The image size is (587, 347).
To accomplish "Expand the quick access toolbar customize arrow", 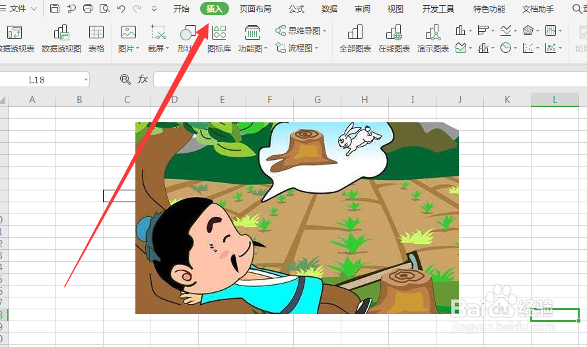I will (x=154, y=9).
